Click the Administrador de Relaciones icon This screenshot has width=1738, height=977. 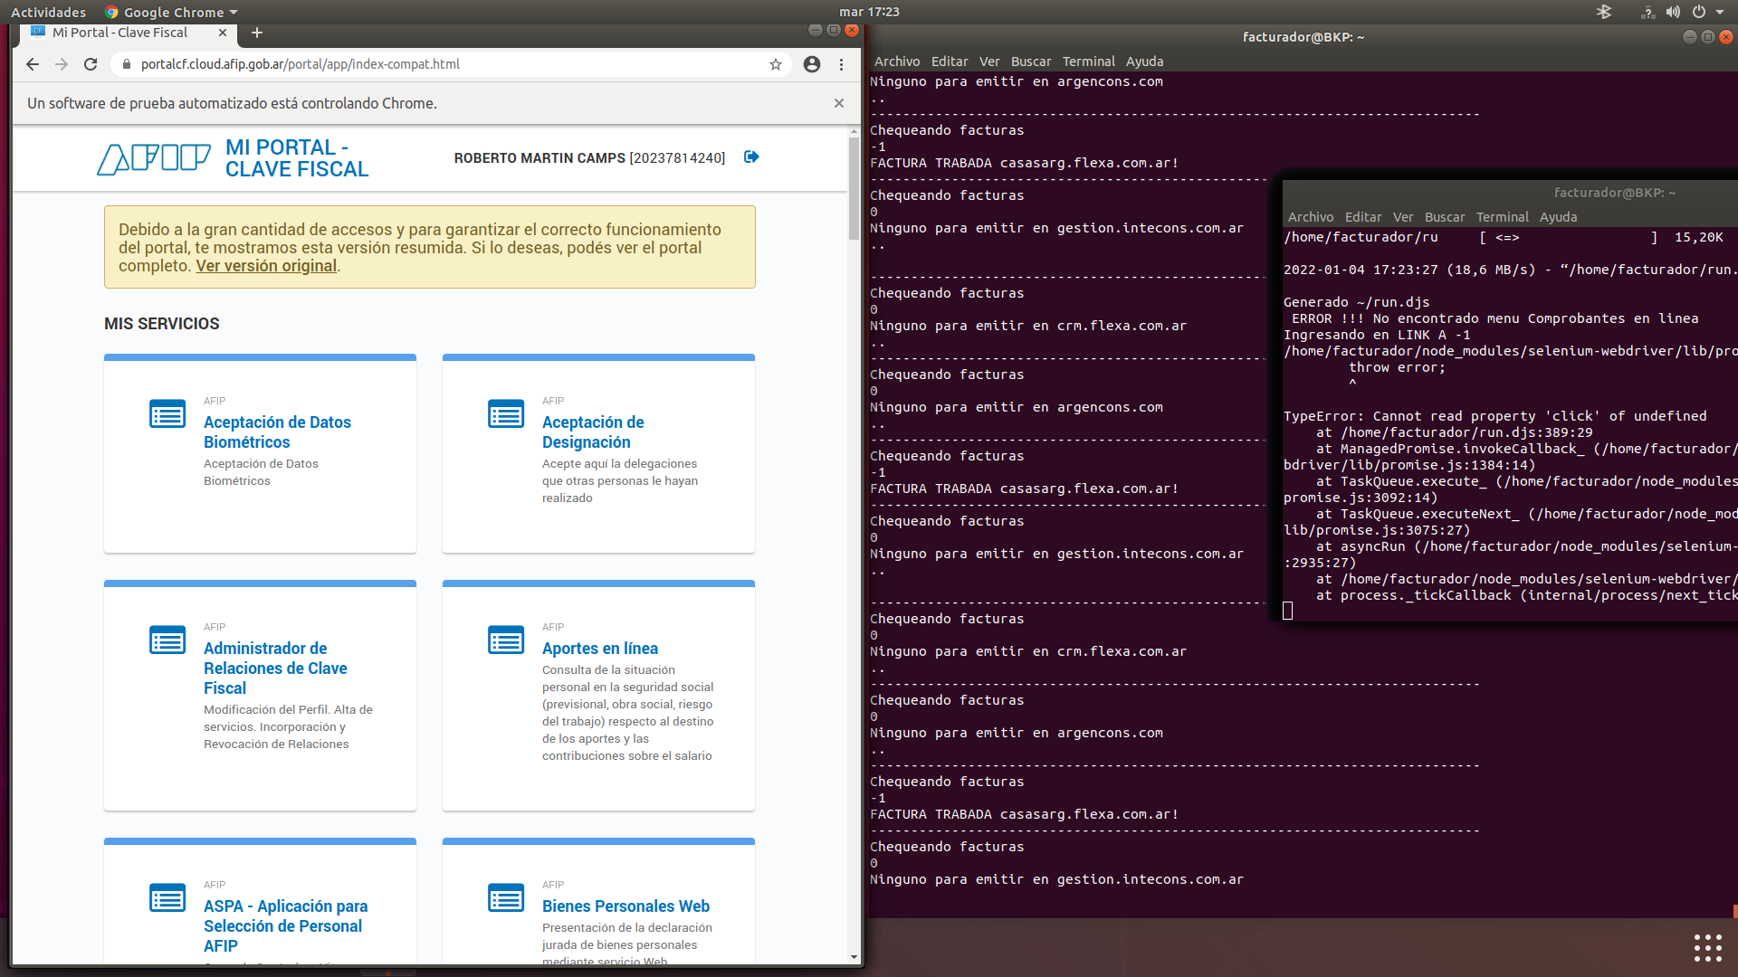click(167, 640)
